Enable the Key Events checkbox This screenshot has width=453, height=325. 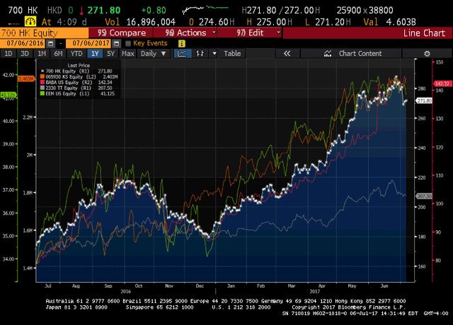[128, 44]
